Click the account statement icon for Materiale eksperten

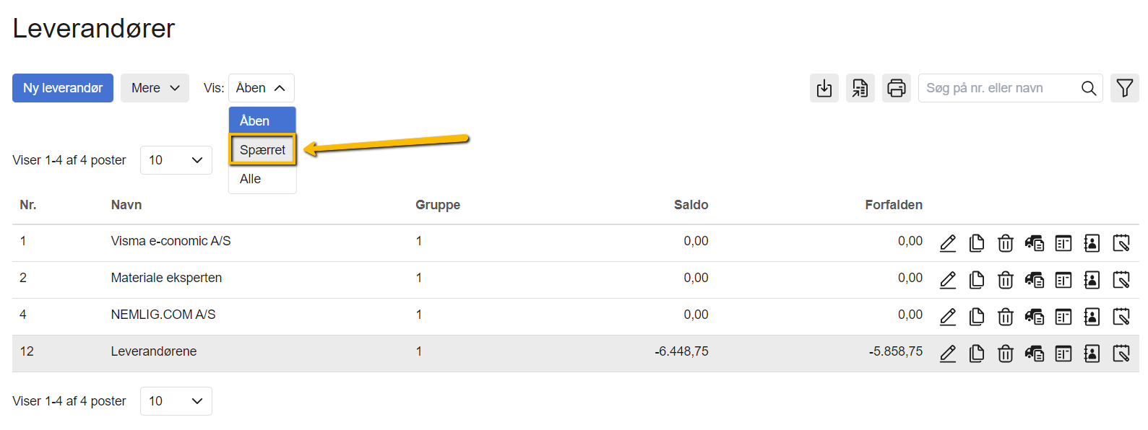pyautogui.click(x=1063, y=280)
